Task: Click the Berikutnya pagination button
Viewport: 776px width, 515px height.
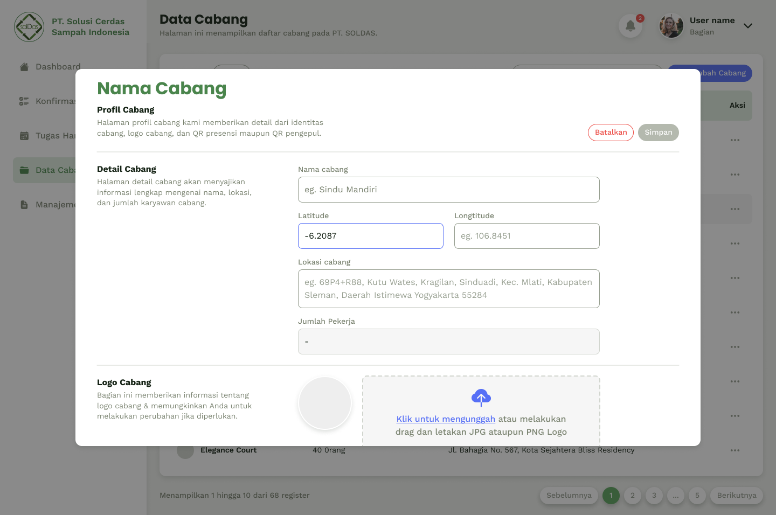Action: point(736,496)
